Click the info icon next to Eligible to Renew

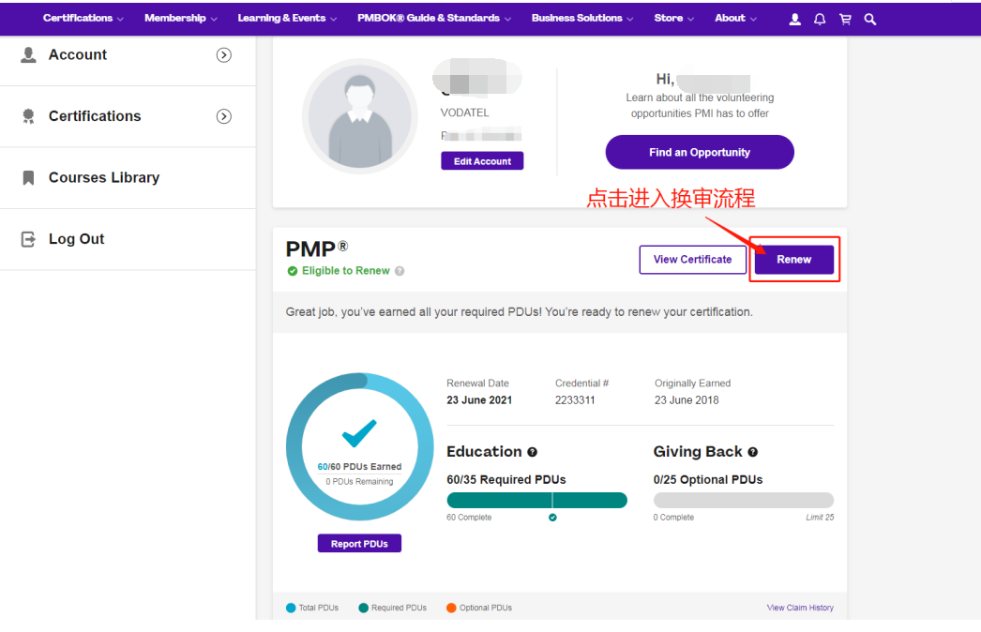click(400, 269)
